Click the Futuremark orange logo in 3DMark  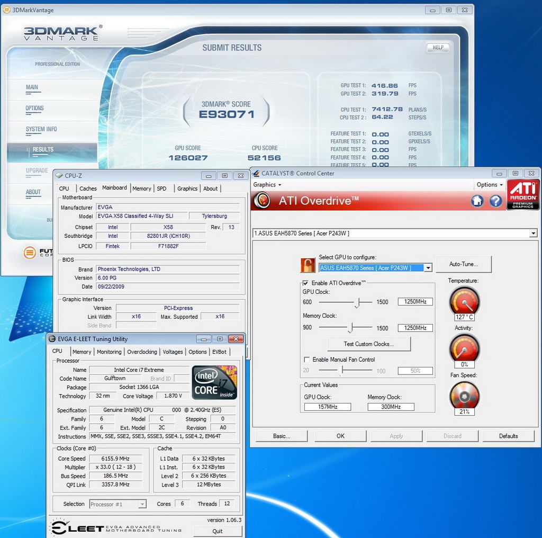(30, 253)
